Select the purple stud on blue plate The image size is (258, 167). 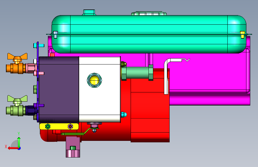point(39,105)
